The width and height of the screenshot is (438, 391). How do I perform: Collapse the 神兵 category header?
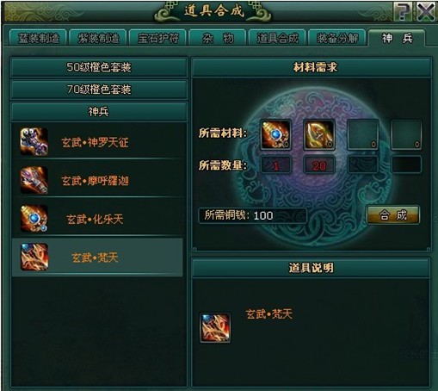(x=99, y=111)
